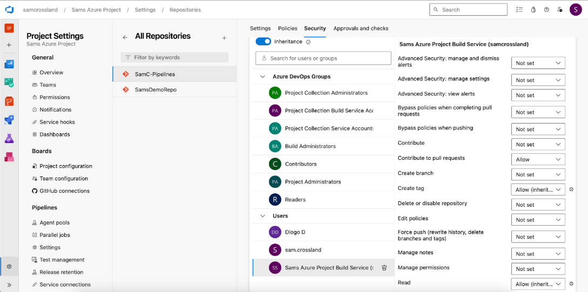Toggle the Inheritance switch off
Image resolution: width=588 pixels, height=292 pixels.
click(263, 42)
